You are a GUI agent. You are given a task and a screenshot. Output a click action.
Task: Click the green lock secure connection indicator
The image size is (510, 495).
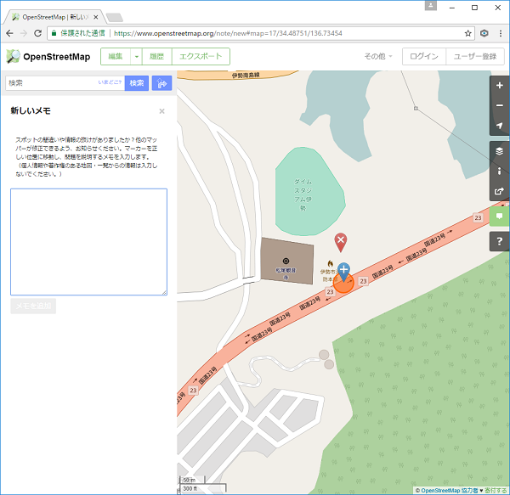pyautogui.click(x=54, y=33)
